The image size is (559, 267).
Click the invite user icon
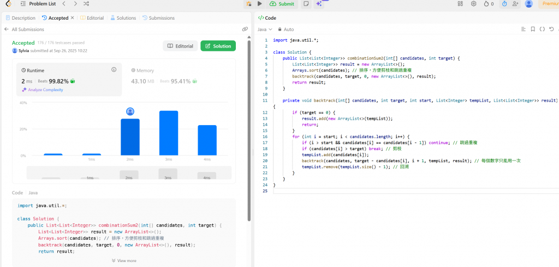515,4
